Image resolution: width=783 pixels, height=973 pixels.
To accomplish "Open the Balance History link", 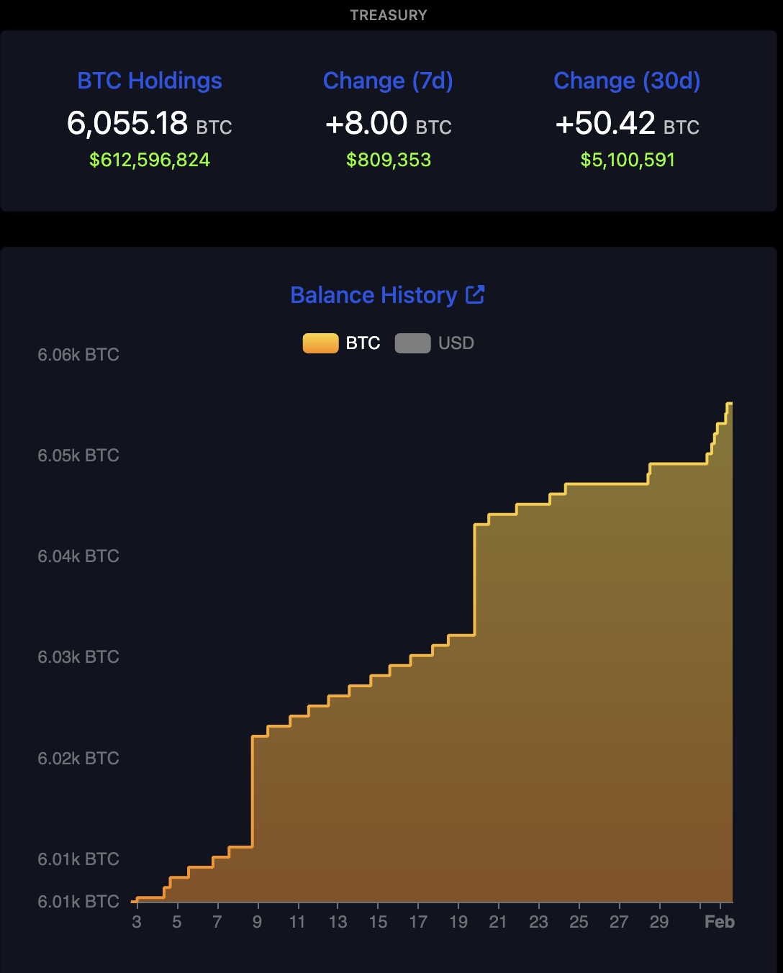I will (373, 294).
